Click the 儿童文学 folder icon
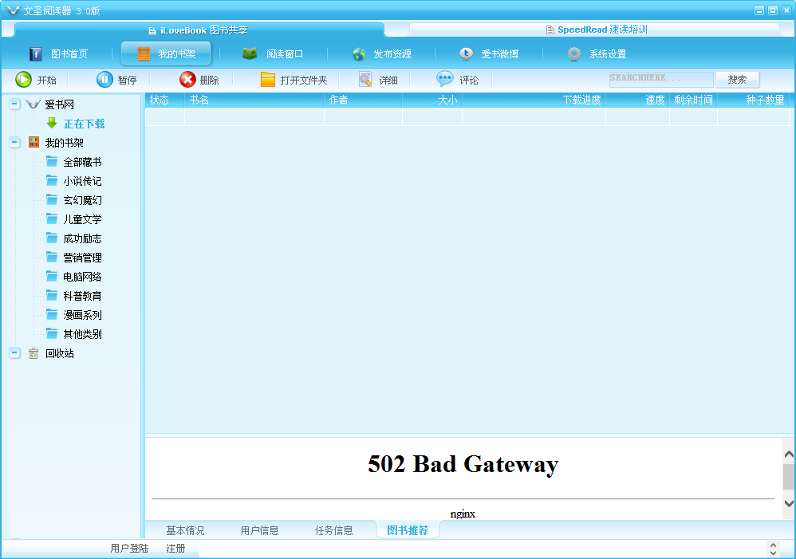 point(52,218)
